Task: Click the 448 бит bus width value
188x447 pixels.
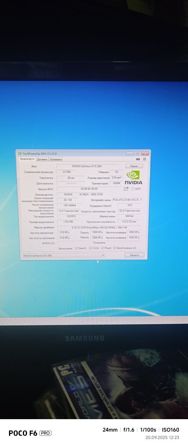Action: coord(130,217)
